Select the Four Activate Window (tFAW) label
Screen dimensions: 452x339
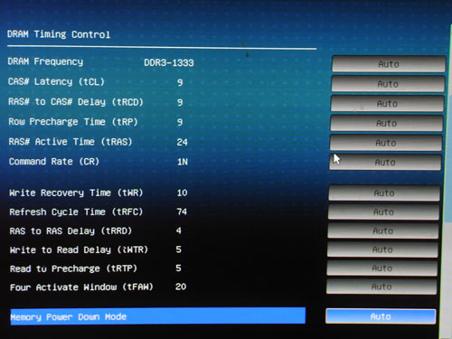click(x=81, y=287)
